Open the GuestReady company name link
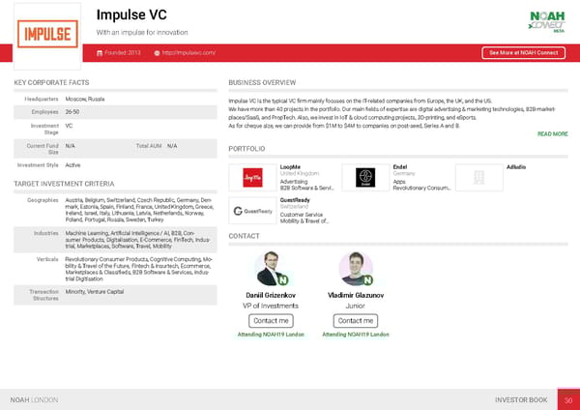580x410 pixels. point(295,201)
